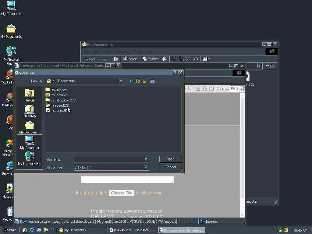Open the Views dropdown in My Documents toolbar
This screenshot has width=312, height=234.
[x=206, y=59]
